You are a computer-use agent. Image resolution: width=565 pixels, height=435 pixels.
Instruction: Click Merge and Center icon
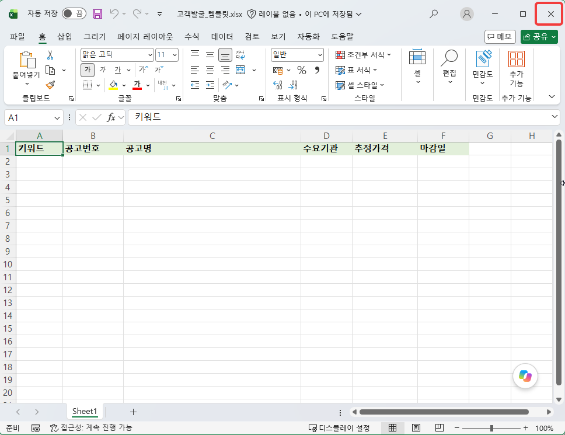click(240, 70)
